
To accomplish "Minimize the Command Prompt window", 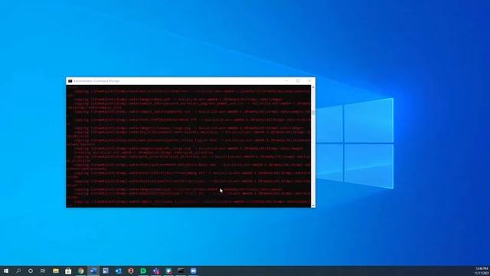I will (x=286, y=80).
